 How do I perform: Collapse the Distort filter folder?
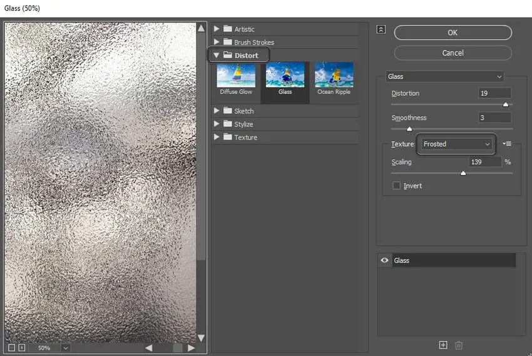pos(217,55)
